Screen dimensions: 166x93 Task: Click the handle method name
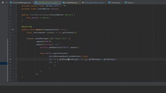tap(39, 30)
